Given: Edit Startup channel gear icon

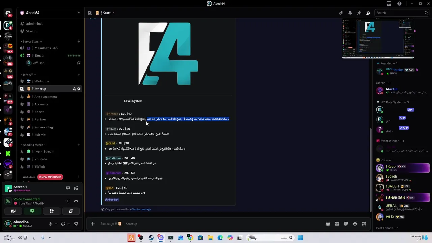Looking at the screenshot, I should pyautogui.click(x=79, y=89).
